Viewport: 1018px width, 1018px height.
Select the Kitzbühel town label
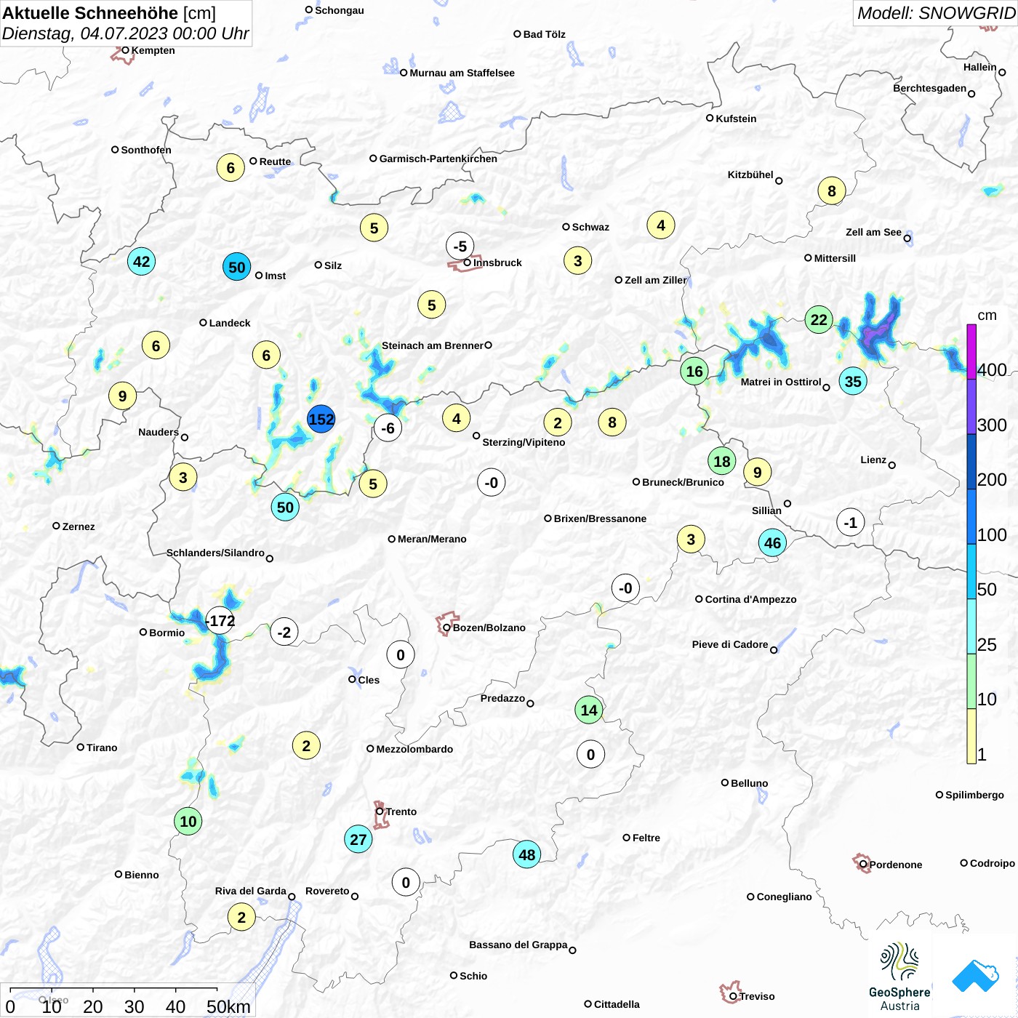click(x=750, y=175)
